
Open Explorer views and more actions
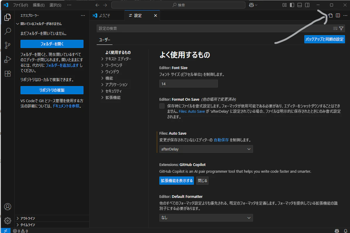tap(83, 16)
